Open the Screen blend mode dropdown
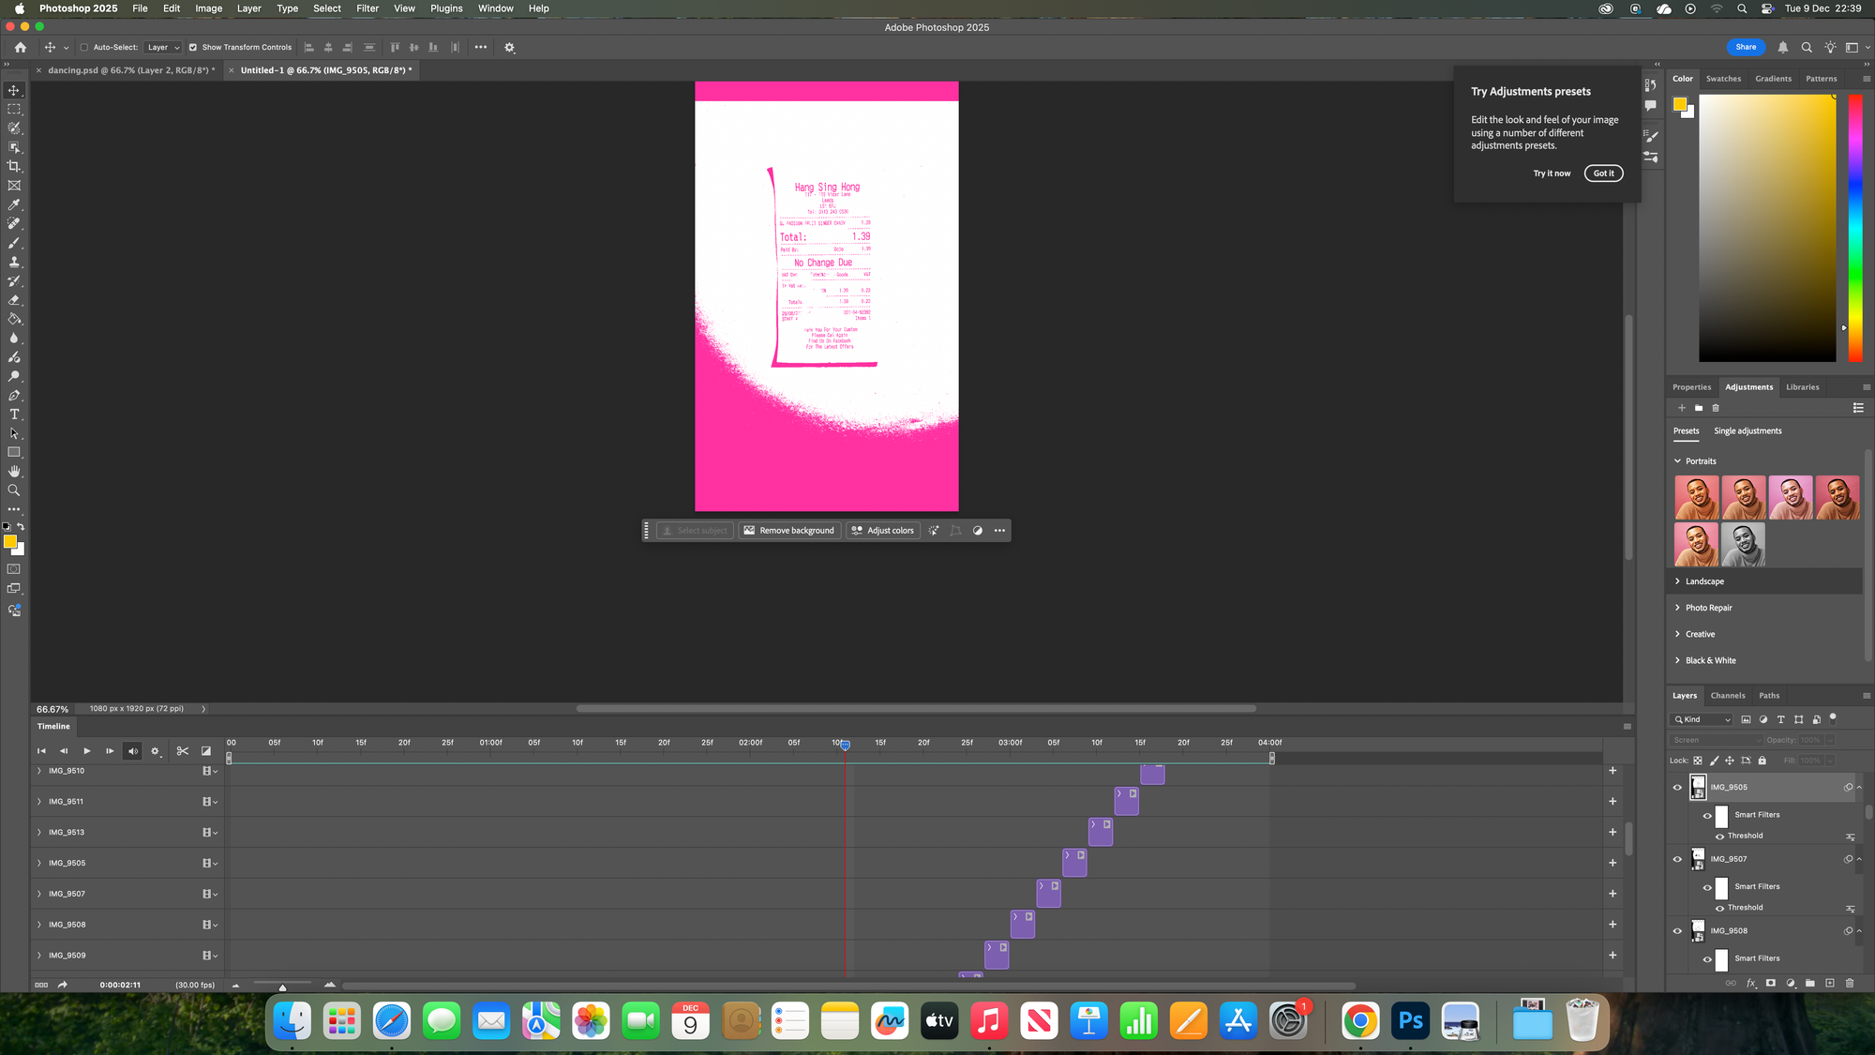This screenshot has height=1055, width=1875. pyautogui.click(x=1716, y=740)
